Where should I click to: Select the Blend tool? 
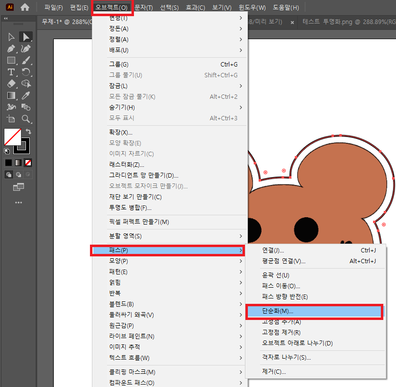[x=26, y=107]
